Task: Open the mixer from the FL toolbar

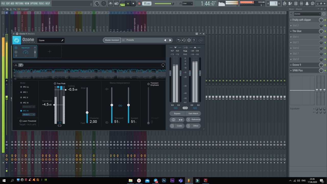Action: point(301,4)
